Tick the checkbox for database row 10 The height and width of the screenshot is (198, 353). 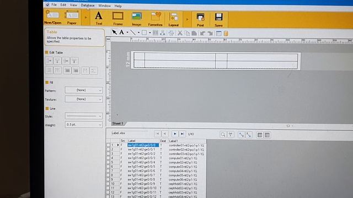pos(108,184)
